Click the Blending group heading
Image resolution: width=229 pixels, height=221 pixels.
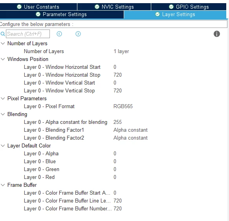point(17,114)
